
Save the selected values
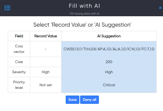point(72,100)
